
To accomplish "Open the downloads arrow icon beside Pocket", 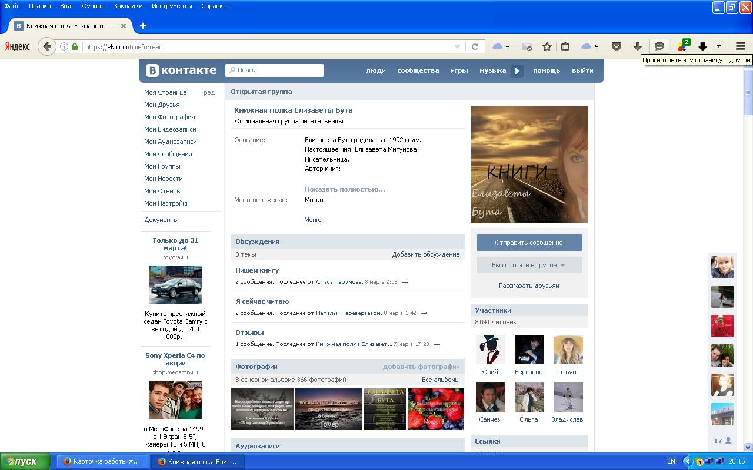I will click(x=637, y=46).
